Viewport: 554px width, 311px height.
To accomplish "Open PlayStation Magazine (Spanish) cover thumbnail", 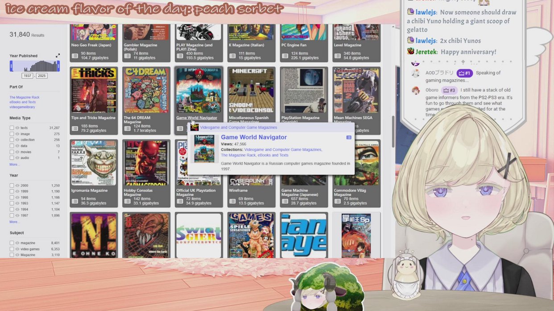I will (x=304, y=90).
